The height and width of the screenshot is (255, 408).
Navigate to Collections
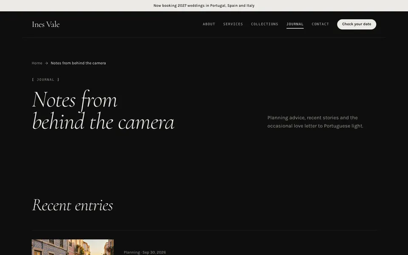coord(264,24)
